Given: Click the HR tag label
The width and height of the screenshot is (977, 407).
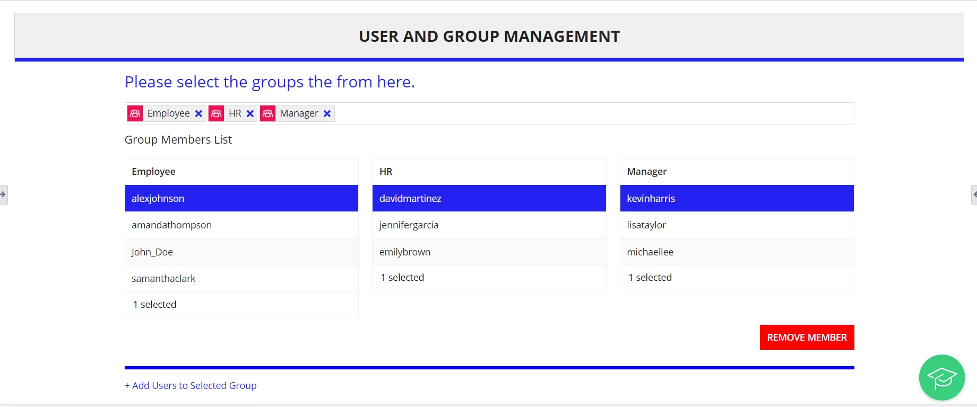Looking at the screenshot, I should pos(235,113).
